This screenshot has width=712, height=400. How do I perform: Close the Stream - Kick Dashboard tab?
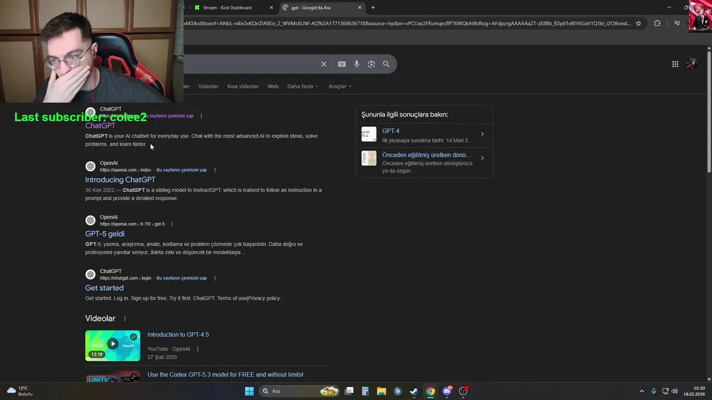point(271,8)
